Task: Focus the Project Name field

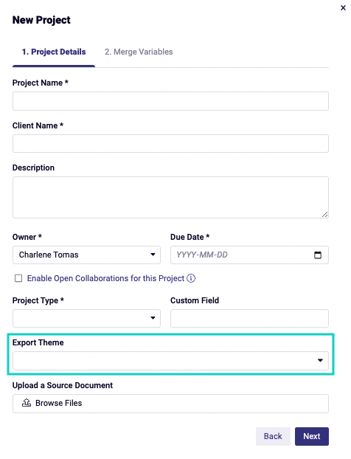Action: pyautogui.click(x=170, y=101)
